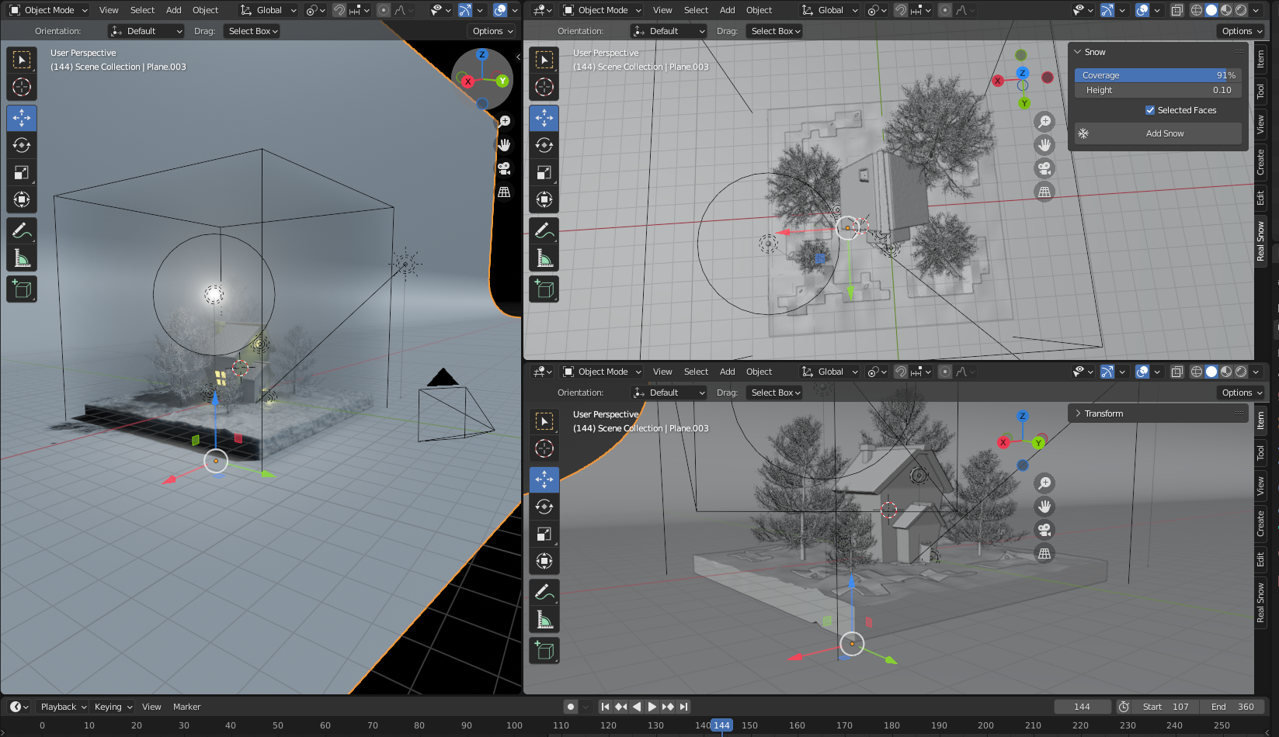This screenshot has height=737, width=1279.
Task: Click Scale tool in bottom-right viewport toolbar
Action: point(544,534)
